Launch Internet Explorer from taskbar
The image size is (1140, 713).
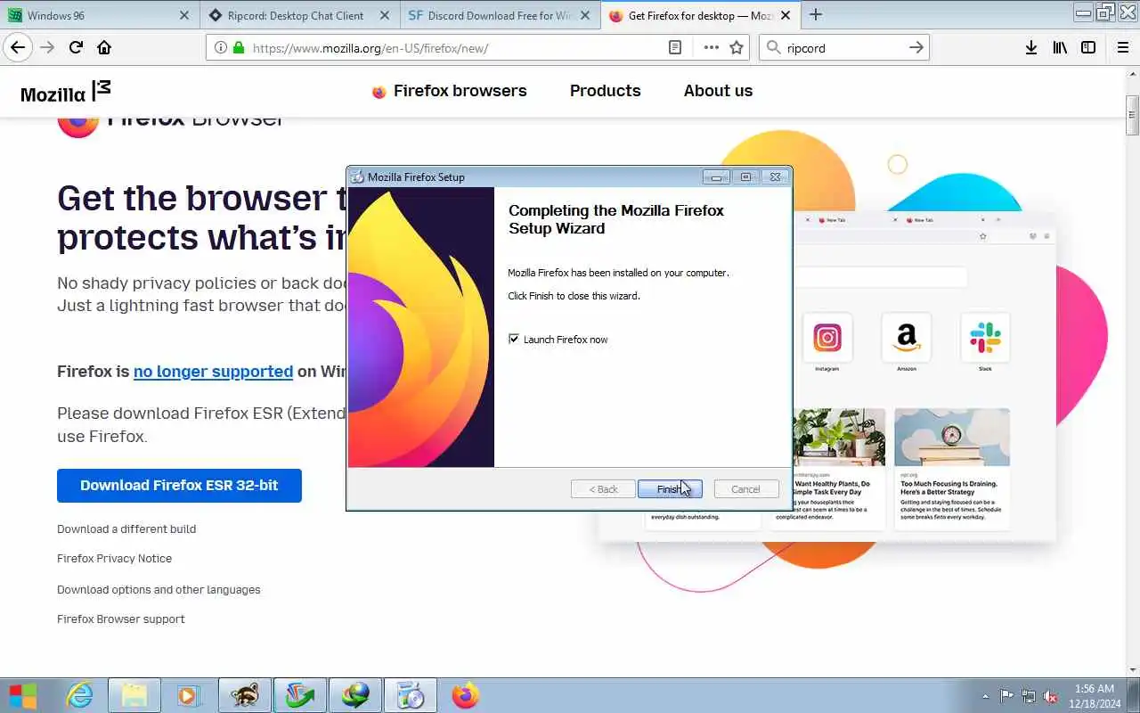click(x=79, y=695)
